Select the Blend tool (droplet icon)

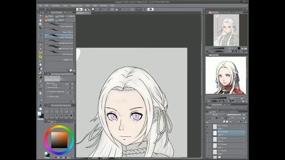click(x=41, y=69)
